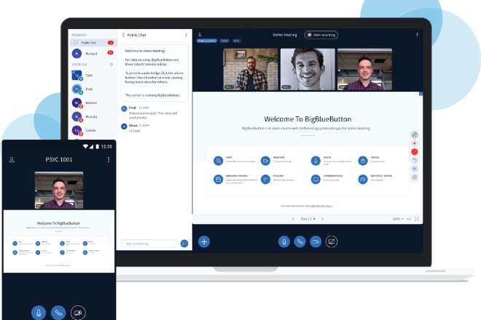Open Public Chat options three-dot menu
481x320 pixels.
click(186, 35)
